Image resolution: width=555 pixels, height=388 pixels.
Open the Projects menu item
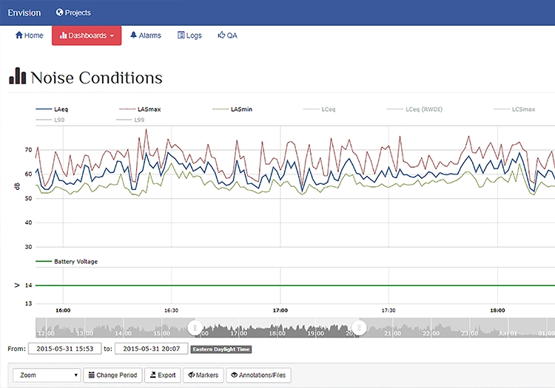click(x=73, y=13)
